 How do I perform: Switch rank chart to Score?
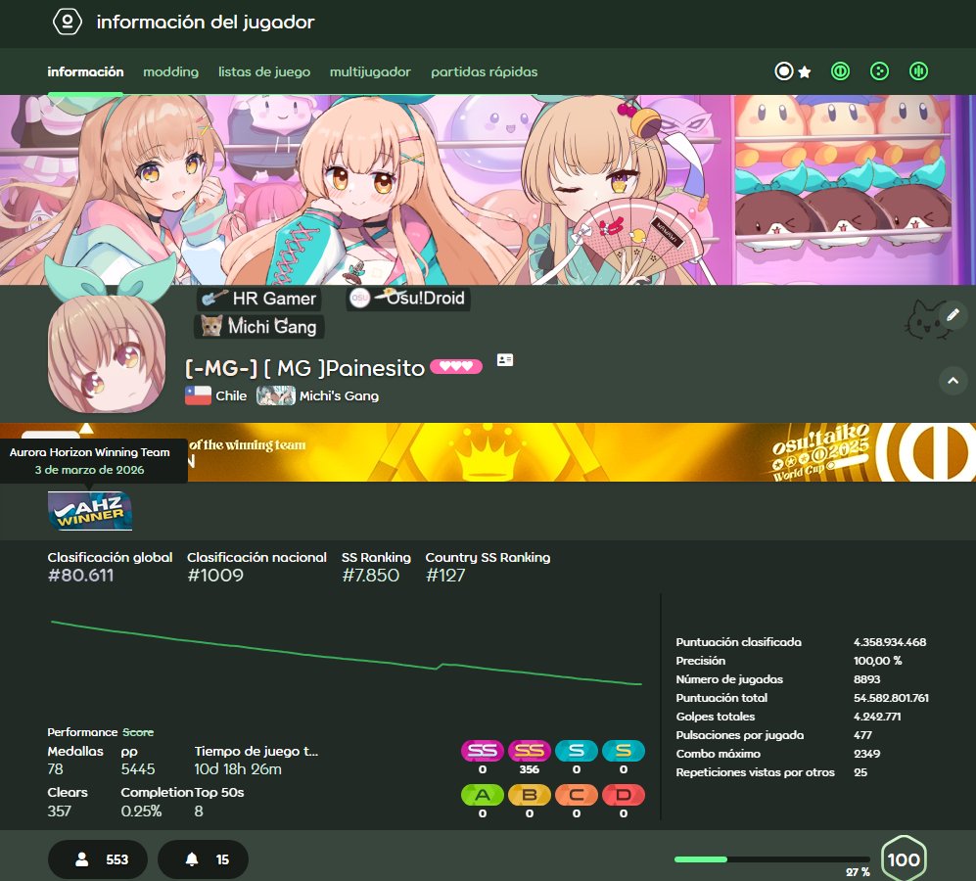tap(138, 732)
